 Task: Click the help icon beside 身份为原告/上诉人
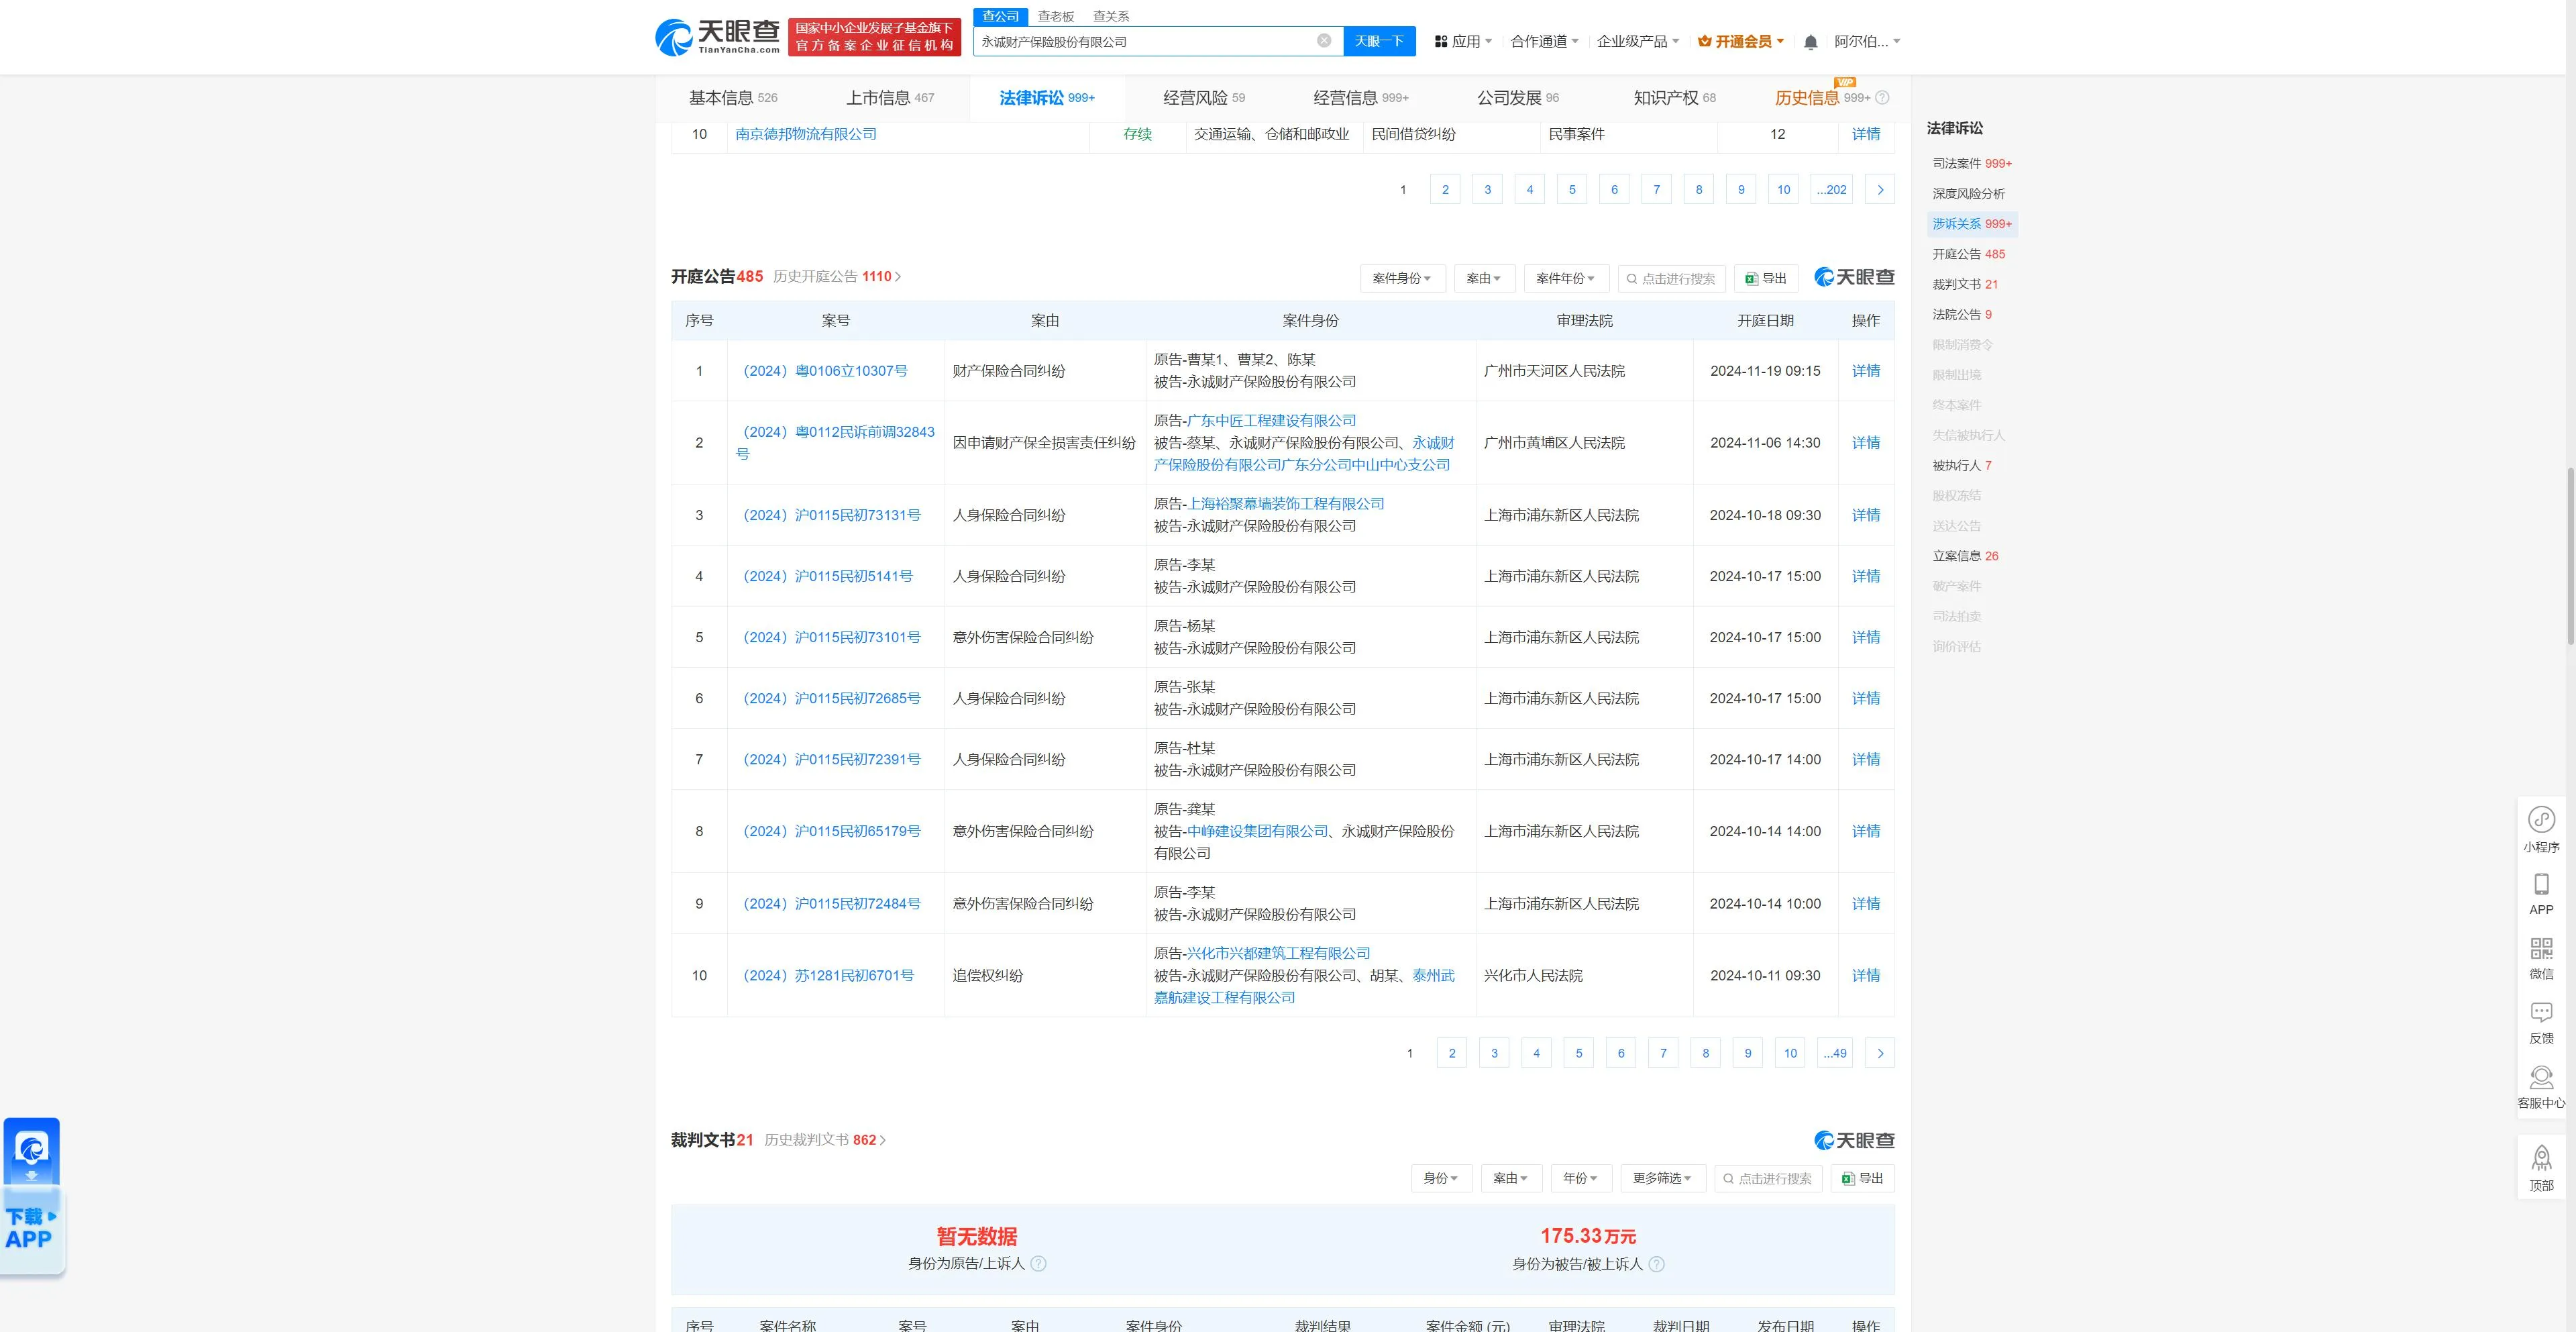pos(1038,1264)
